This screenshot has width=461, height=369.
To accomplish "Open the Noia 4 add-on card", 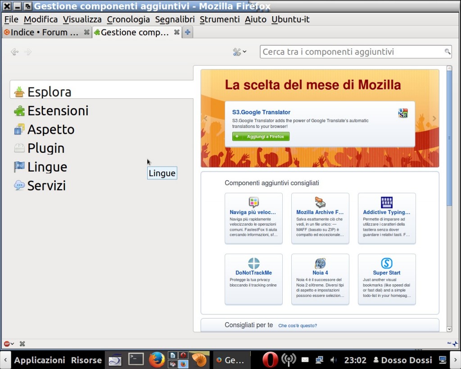I will pyautogui.click(x=320, y=279).
